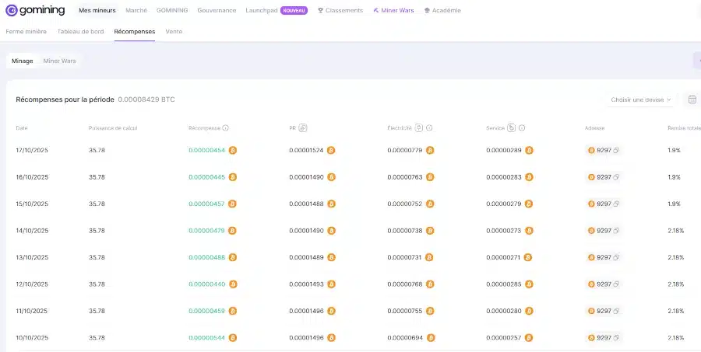Screen dimensions: 701x352
Task: Expand the collapsed panel at right edge
Action: 696,61
